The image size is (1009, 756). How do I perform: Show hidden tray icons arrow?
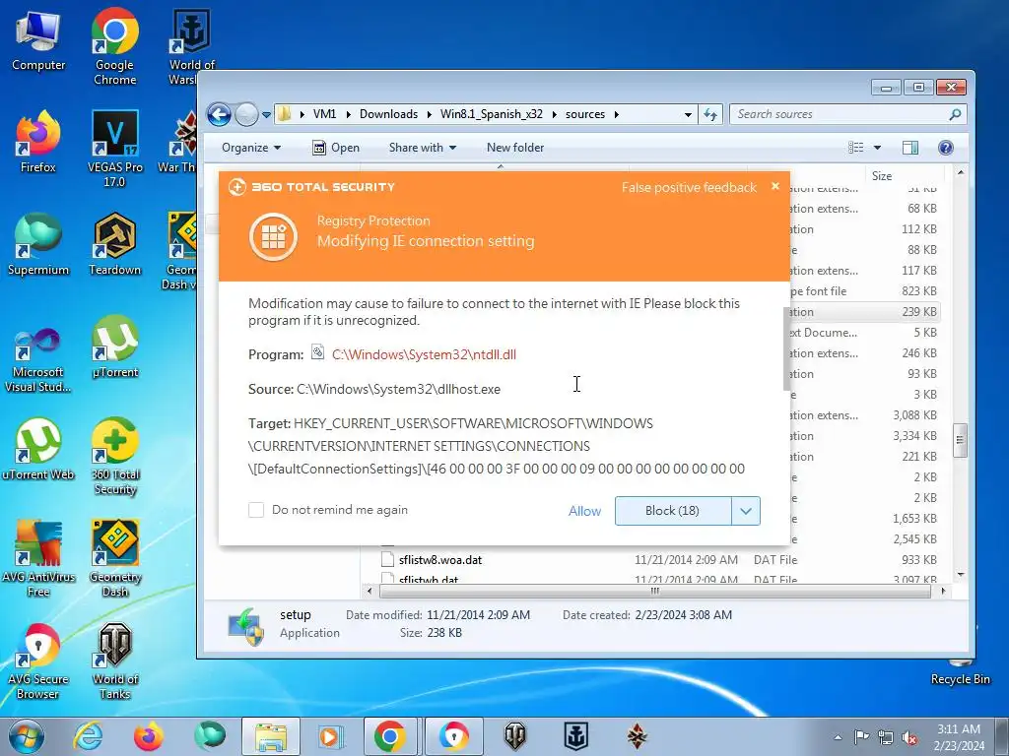coord(838,738)
